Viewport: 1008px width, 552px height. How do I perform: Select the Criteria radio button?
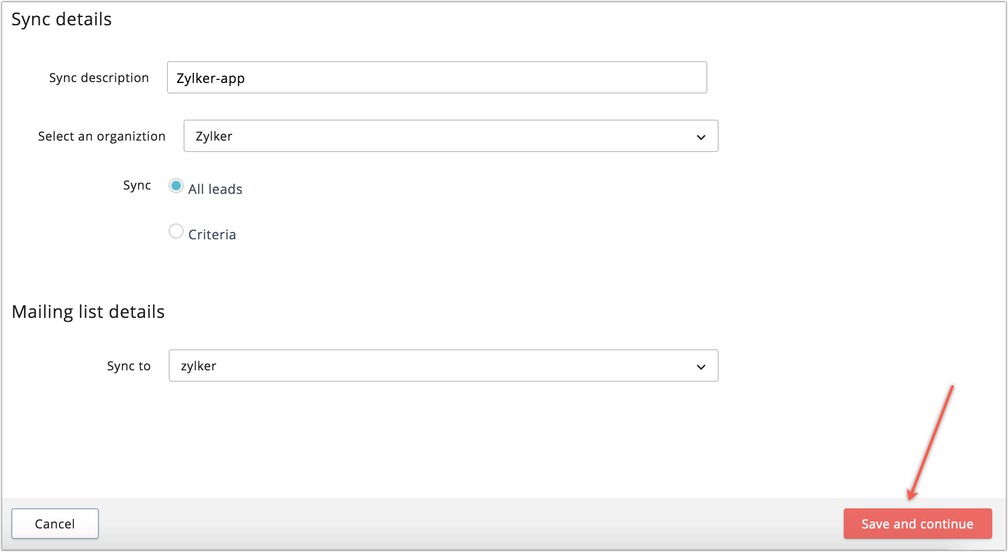coord(176,231)
